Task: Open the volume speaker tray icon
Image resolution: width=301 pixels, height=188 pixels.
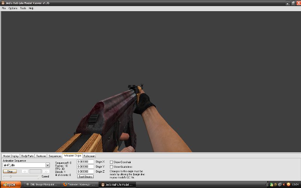Action: click(284, 185)
